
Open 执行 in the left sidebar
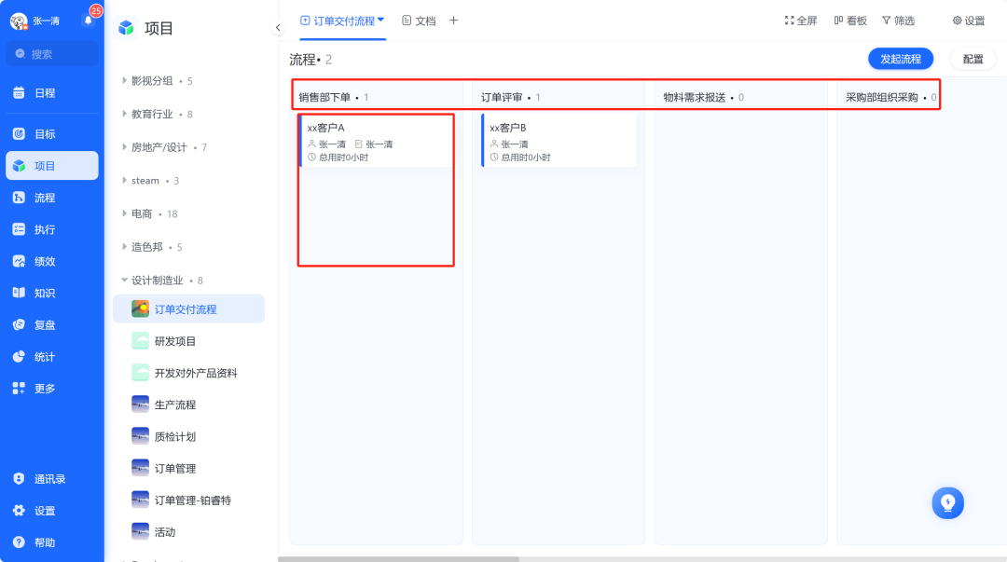coord(52,229)
